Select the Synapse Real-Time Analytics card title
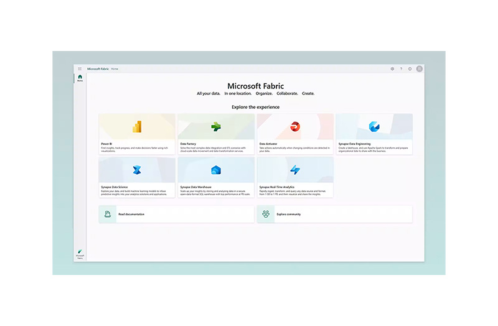Image resolution: width=498 pixels, height=326 pixels. tap(276, 187)
